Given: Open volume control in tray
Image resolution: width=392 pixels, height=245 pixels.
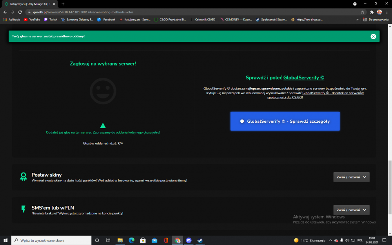Looking at the screenshot, I should click(x=347, y=241).
